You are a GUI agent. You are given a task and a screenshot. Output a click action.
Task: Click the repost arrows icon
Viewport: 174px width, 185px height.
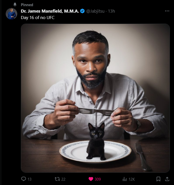57,179
